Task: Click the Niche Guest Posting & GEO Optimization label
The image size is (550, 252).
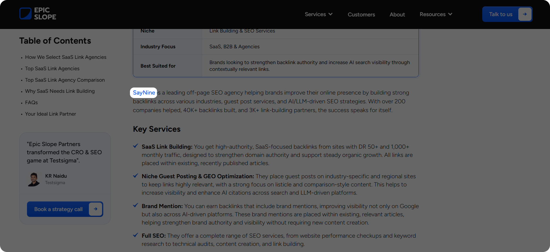Action: click(x=198, y=176)
